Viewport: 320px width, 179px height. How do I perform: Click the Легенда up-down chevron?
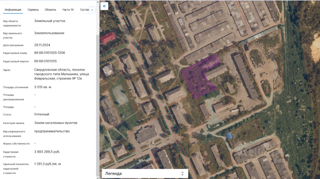point(182,173)
